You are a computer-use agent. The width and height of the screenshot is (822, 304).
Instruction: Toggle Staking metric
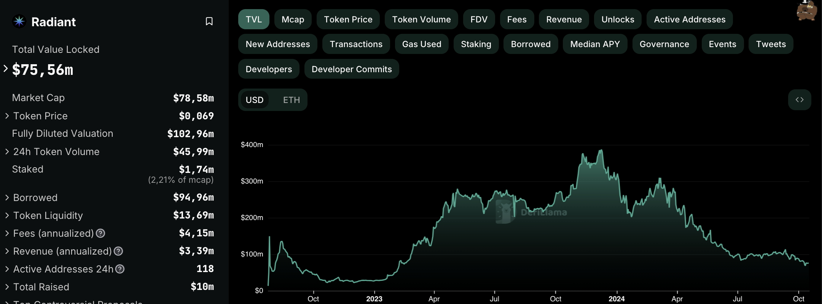(476, 44)
